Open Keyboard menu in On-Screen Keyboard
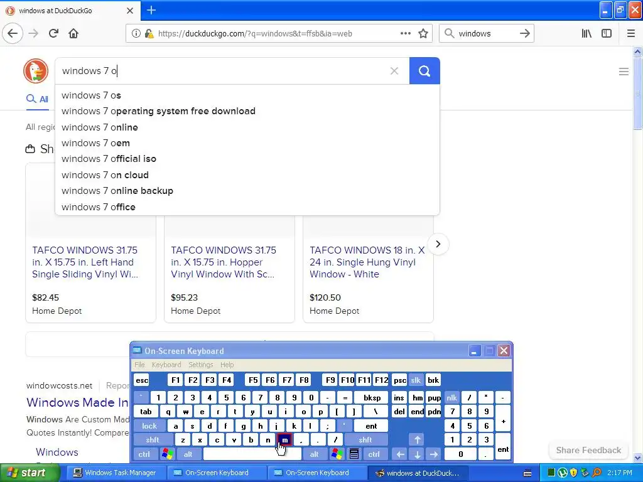The height and width of the screenshot is (482, 643). 166,365
